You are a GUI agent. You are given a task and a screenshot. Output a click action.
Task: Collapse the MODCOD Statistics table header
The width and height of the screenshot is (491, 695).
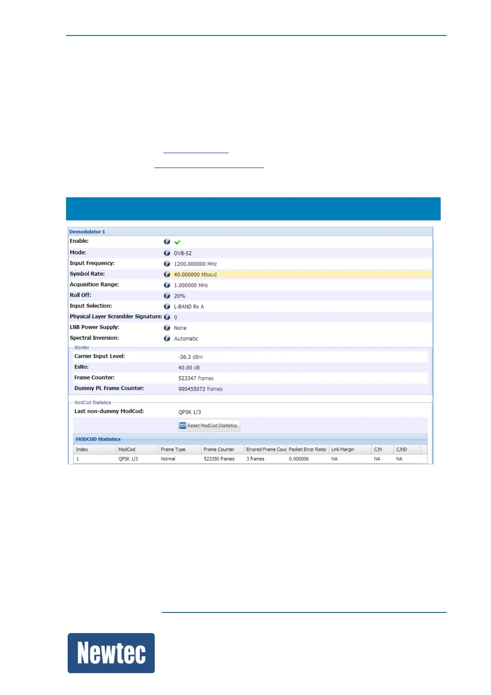[250, 439]
